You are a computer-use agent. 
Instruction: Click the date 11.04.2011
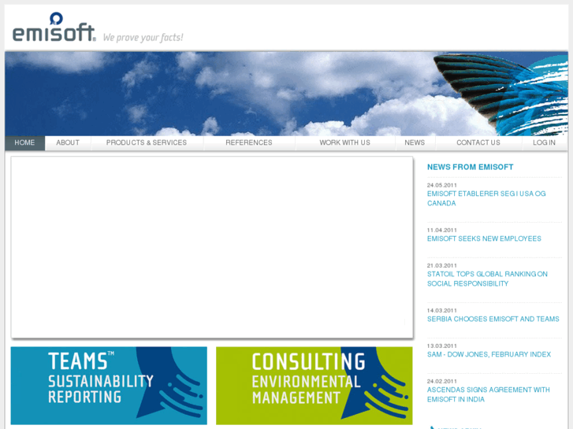pyautogui.click(x=442, y=230)
